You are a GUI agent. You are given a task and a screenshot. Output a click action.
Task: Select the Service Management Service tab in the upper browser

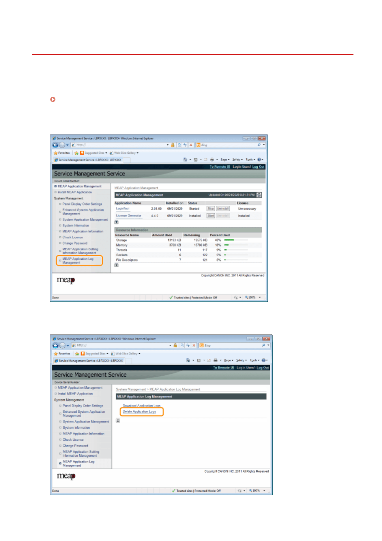click(x=88, y=160)
